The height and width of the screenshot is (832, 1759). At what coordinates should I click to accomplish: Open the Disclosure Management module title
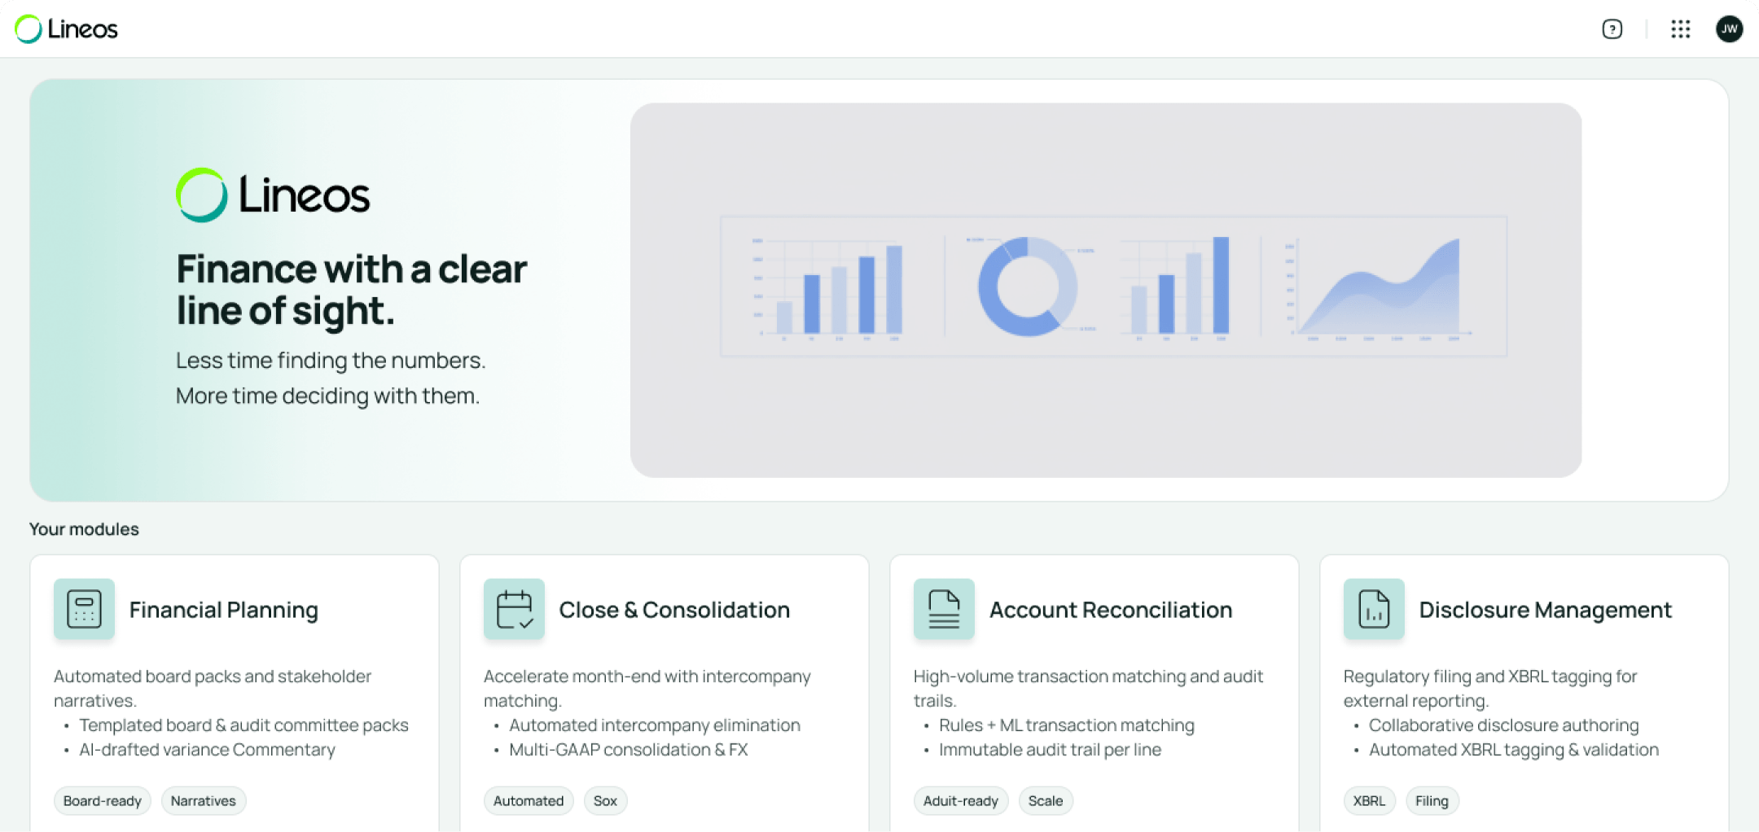click(x=1545, y=610)
